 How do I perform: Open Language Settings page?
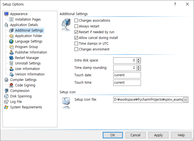click(29, 41)
